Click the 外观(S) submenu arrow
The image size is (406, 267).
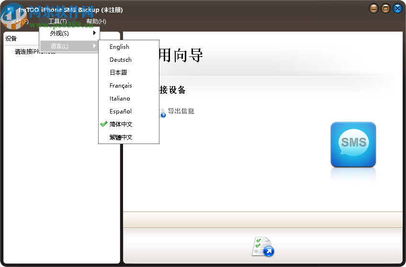point(94,33)
